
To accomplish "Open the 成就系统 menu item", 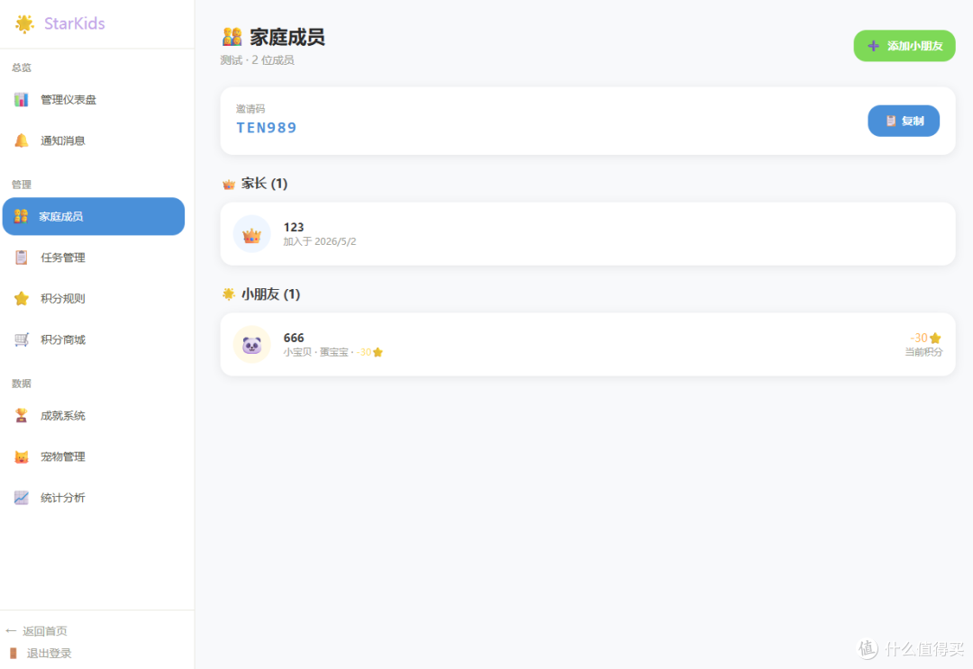I will 93,415.
